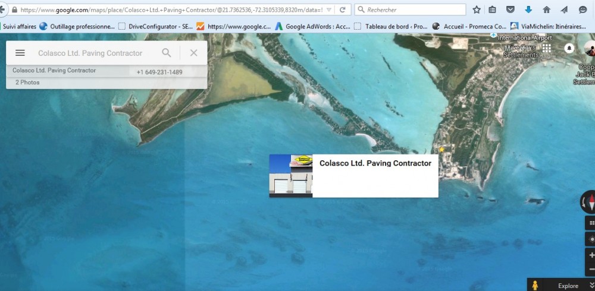Viewport: 595px width, 291px height.
Task: Open the URL history dropdown arrow
Action: click(328, 10)
